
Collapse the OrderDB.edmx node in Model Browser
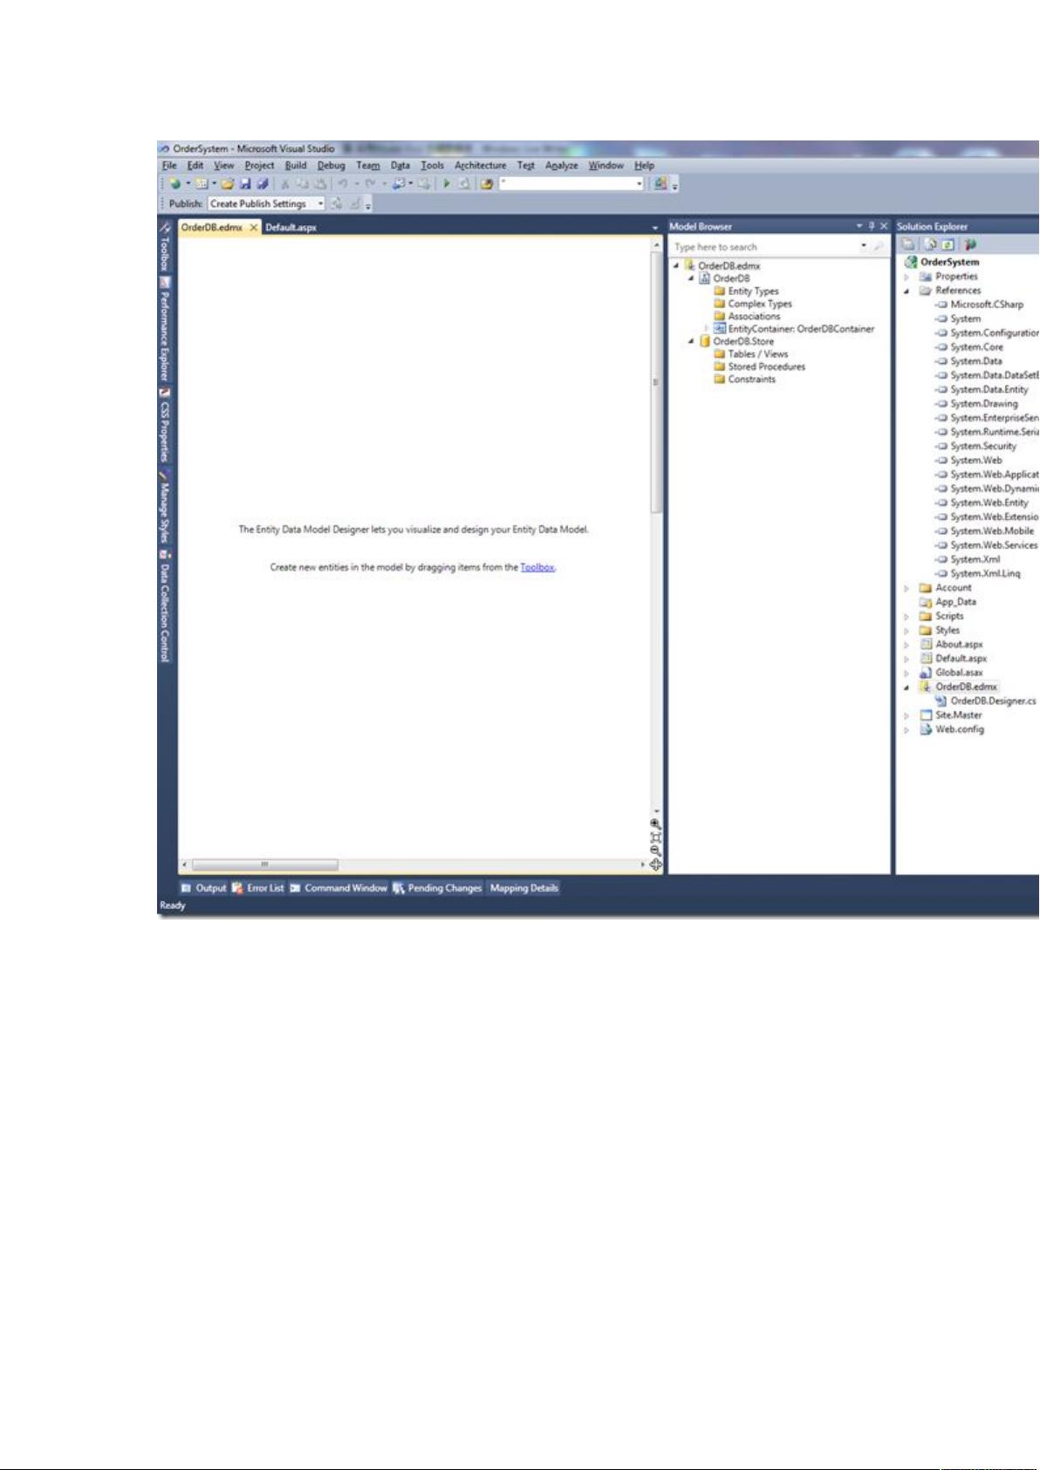676,265
